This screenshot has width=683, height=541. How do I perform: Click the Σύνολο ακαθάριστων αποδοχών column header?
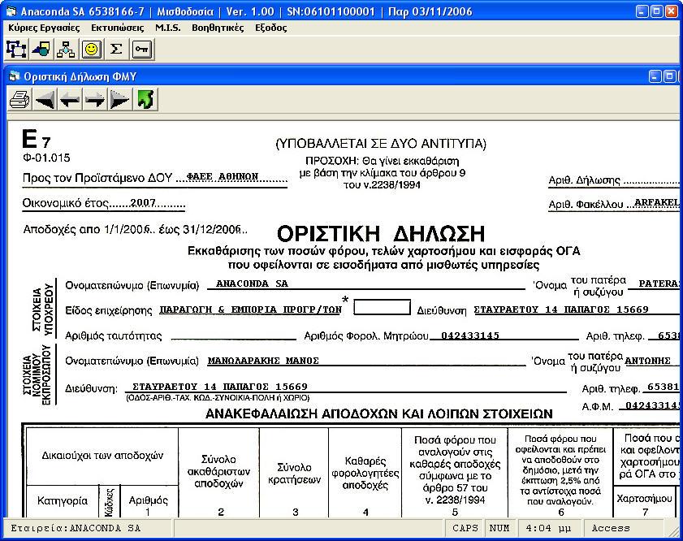[218, 471]
